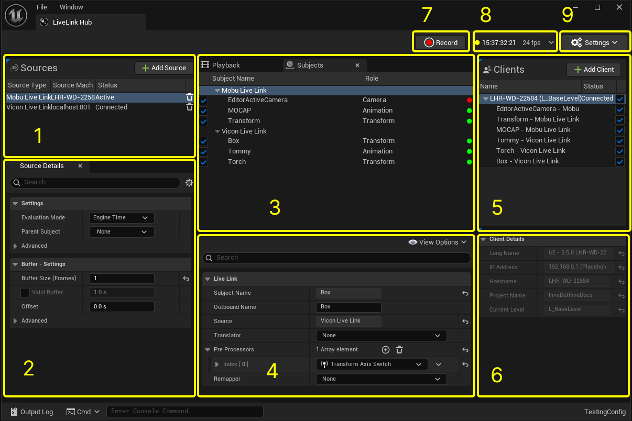Image resolution: width=632 pixels, height=421 pixels.
Task: Click the LiveLink Hub tab icon
Action: [x=45, y=23]
